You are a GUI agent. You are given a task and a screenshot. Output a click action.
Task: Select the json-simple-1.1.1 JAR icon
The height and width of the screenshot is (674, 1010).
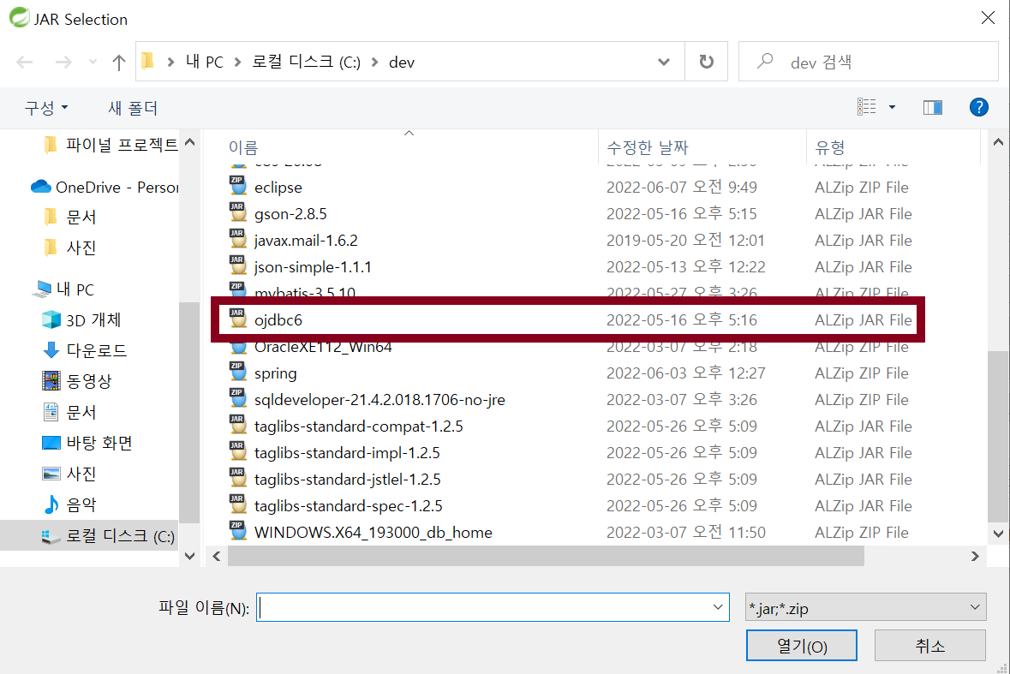coord(237,265)
